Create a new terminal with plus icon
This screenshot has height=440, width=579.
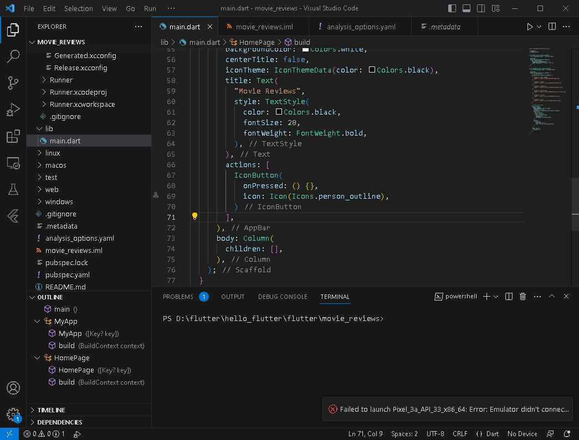[486, 297]
